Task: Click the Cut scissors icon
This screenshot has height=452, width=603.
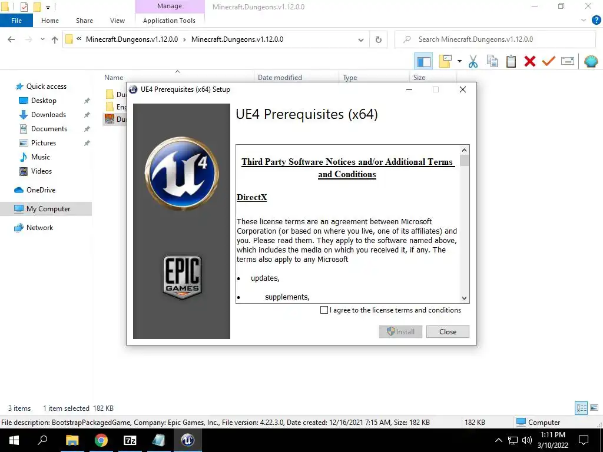Action: tap(473, 61)
